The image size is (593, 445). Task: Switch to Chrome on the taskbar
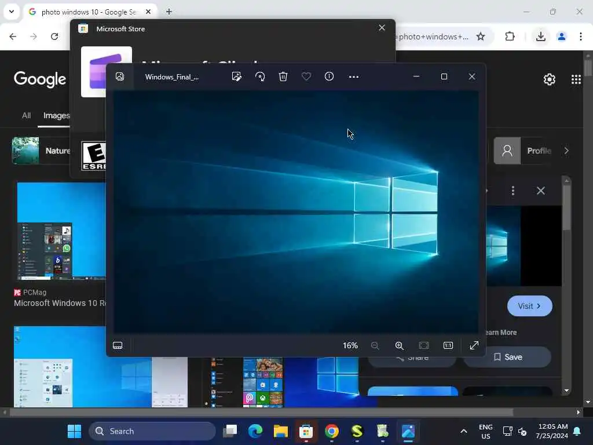(x=332, y=431)
